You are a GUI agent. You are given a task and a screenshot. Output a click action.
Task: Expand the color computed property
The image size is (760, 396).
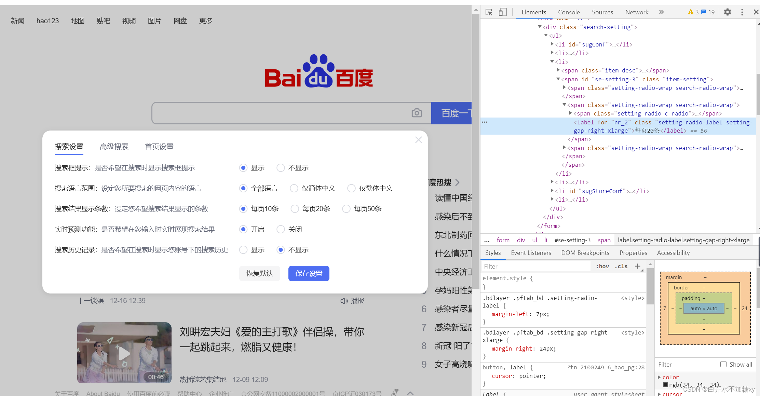coord(659,377)
